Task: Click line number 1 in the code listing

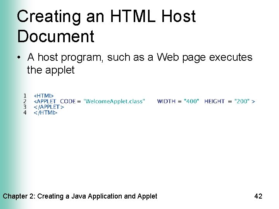Action: tap(25, 96)
